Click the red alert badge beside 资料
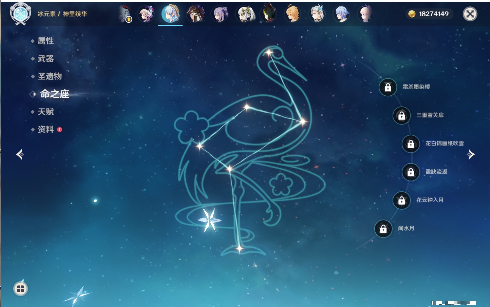The height and width of the screenshot is (307, 490). [60, 130]
